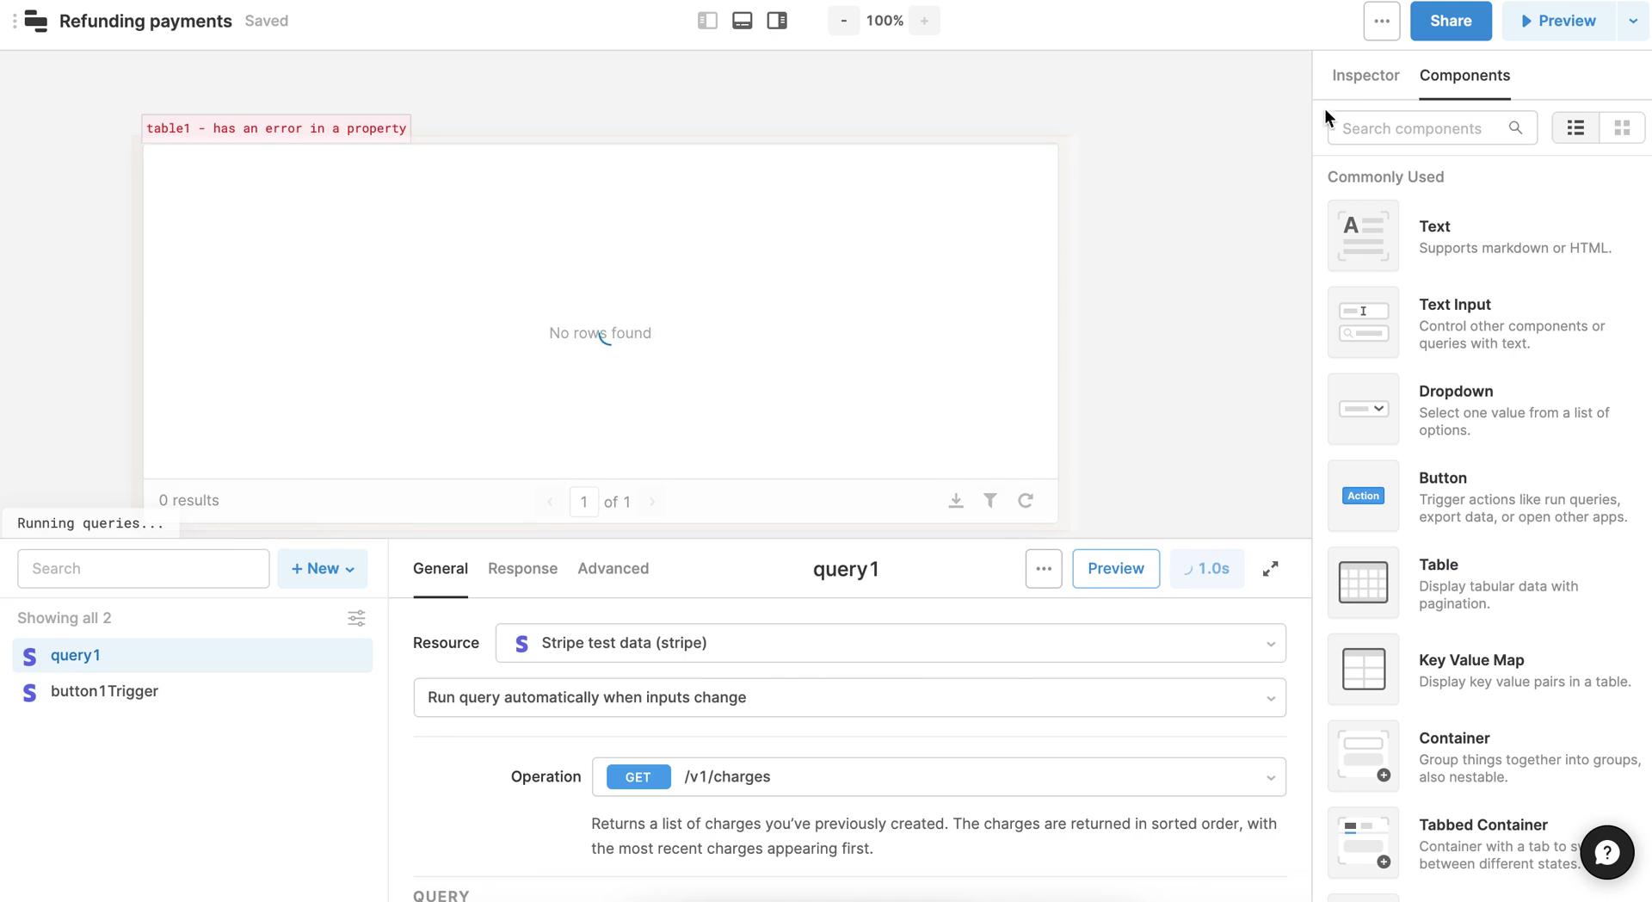Image resolution: width=1652 pixels, height=902 pixels.
Task: Click the Refunding payments app title
Action: (145, 21)
